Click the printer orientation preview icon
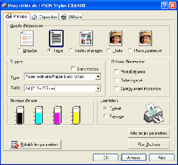 [x=154, y=113]
